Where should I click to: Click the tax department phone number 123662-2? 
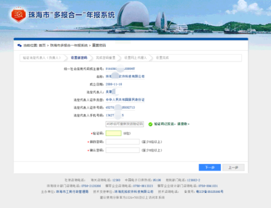193,180
